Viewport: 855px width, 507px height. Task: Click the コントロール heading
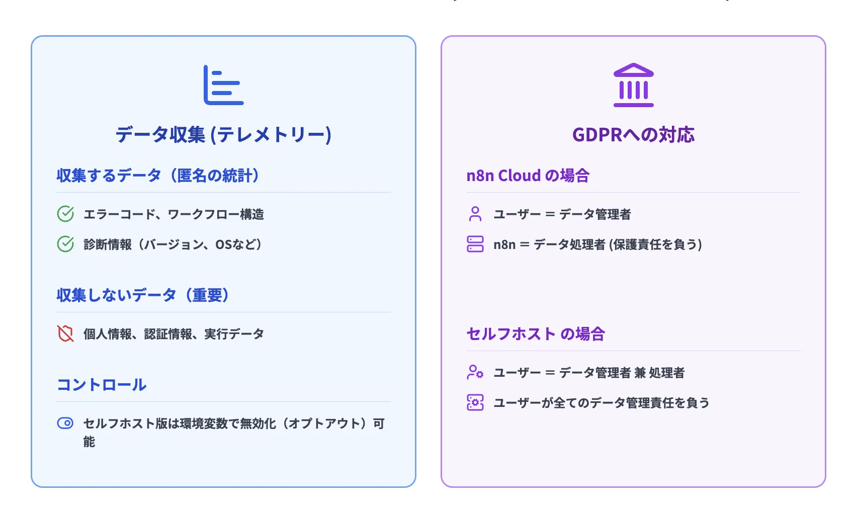point(101,384)
